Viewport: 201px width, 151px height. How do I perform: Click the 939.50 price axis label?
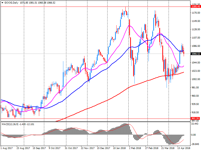tap(196, 104)
